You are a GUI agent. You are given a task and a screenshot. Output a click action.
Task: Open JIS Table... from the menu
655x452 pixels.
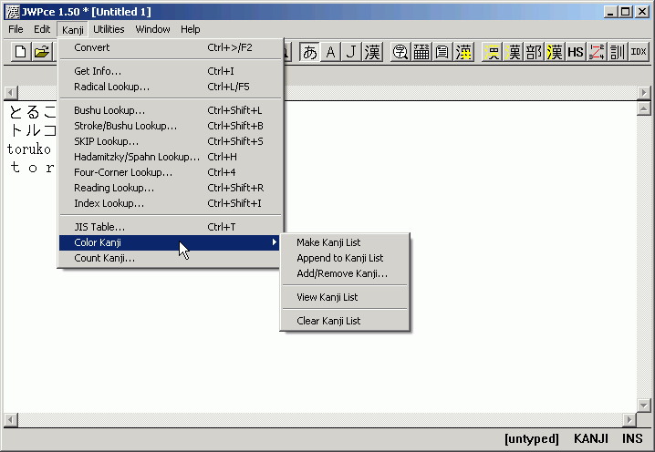pyautogui.click(x=171, y=227)
